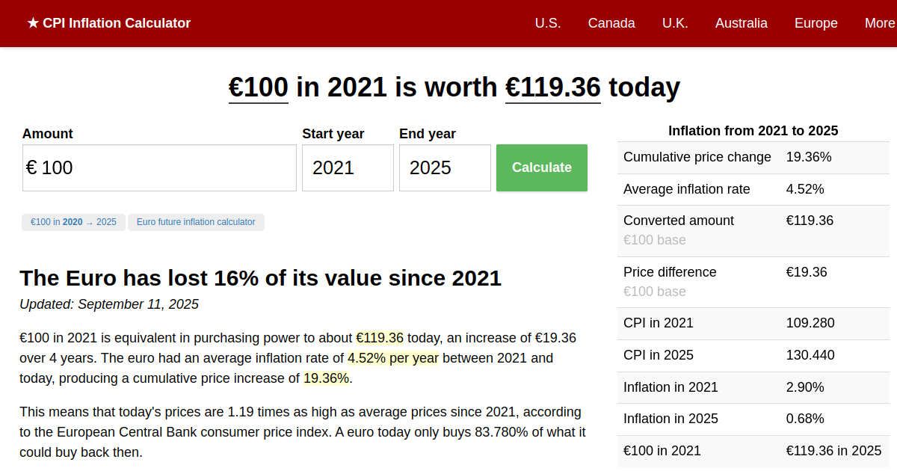Switch to the Europe section
The image size is (897, 471).
coord(816,23)
